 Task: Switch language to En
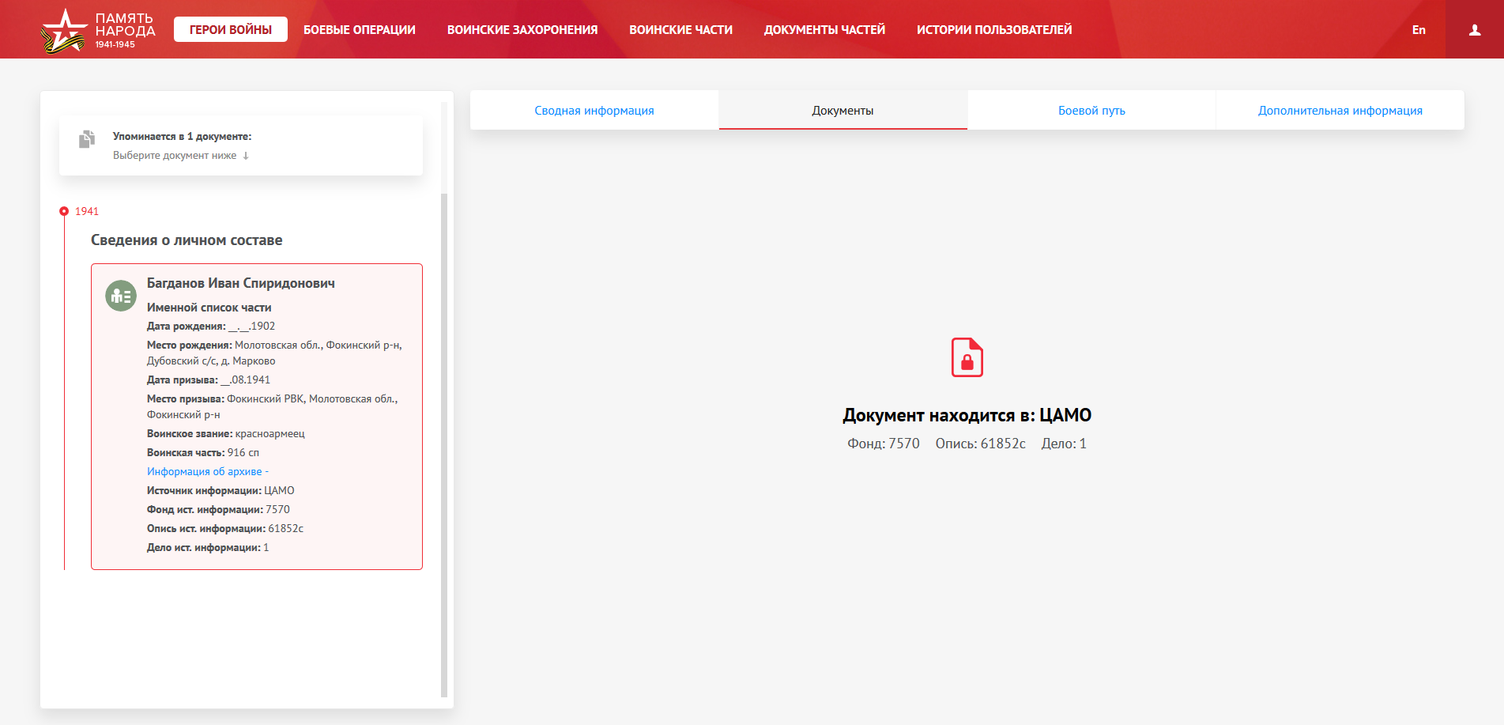[1419, 29]
